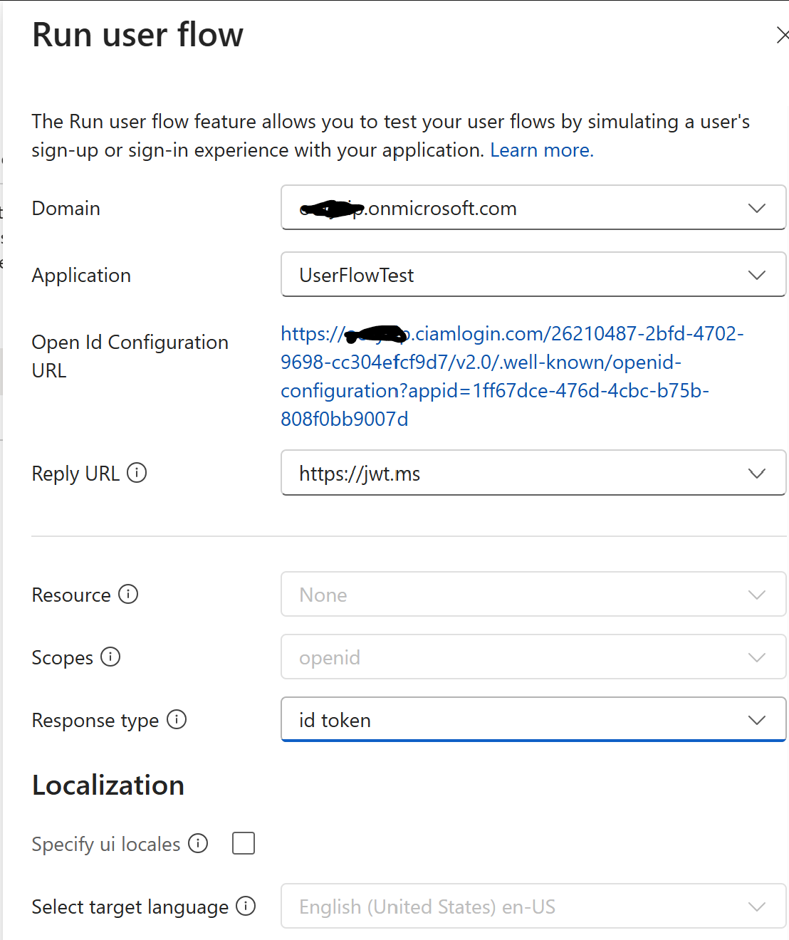The width and height of the screenshot is (789, 940).
Task: Click the info icon beside Scopes
Action: click(x=111, y=657)
